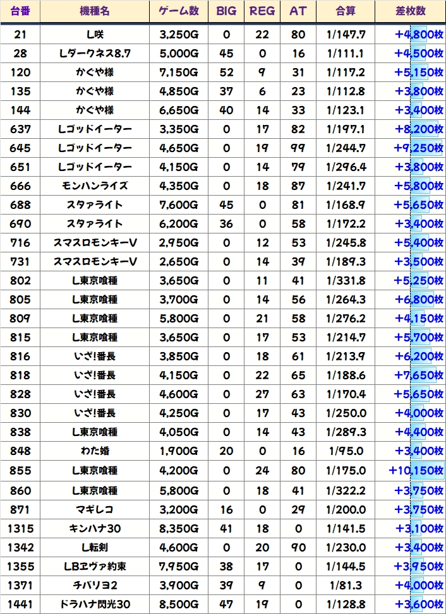
Task: Select the ドラハナ閃光30 machine name
Action: 95,604
